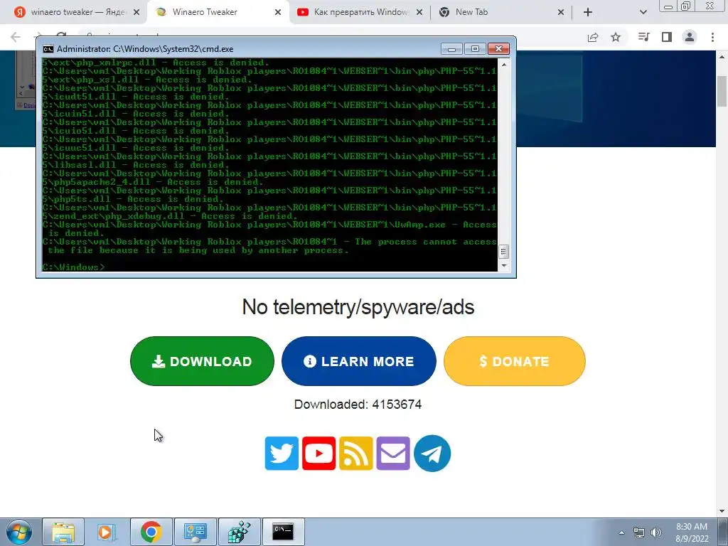728x546 pixels.
Task: Open the clock showing 8:30 AM
Action: point(692,532)
